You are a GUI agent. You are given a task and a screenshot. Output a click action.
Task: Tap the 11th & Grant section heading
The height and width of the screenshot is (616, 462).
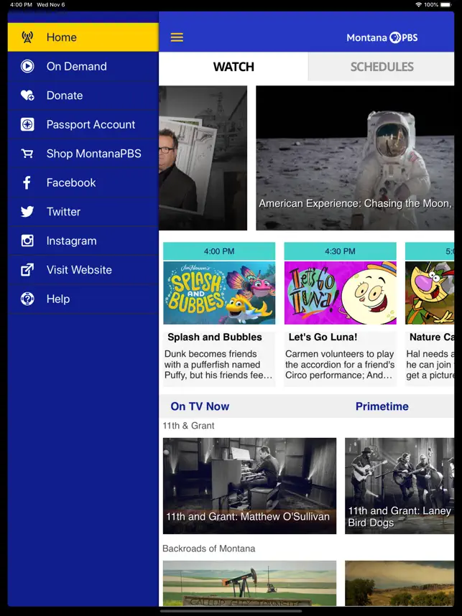point(188,426)
